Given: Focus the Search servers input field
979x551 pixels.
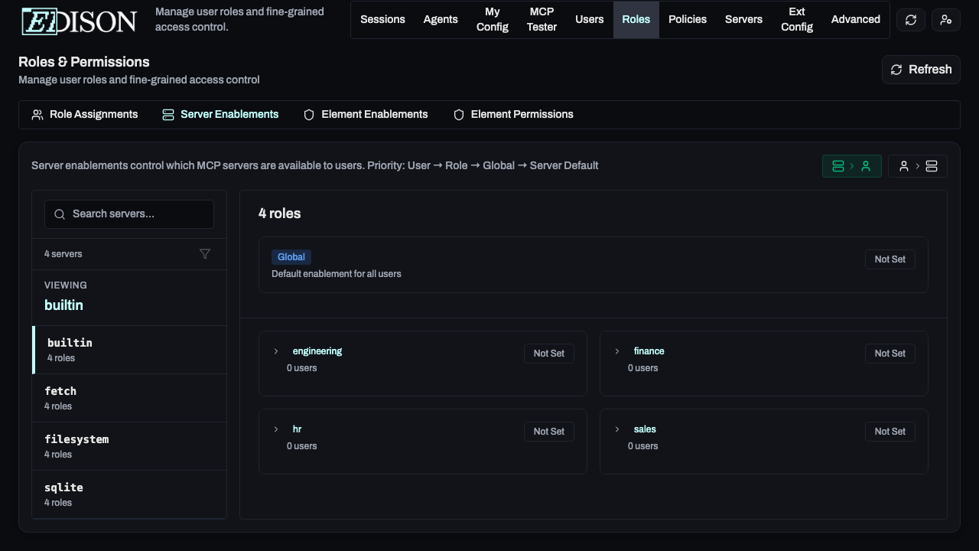Looking at the screenshot, I should (x=138, y=214).
